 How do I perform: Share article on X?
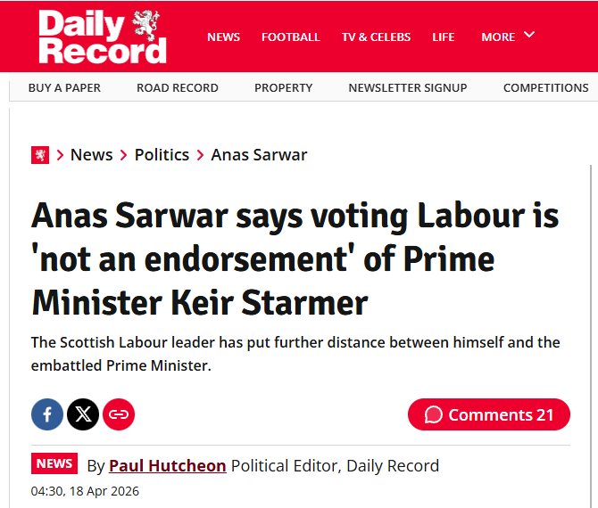[83, 414]
